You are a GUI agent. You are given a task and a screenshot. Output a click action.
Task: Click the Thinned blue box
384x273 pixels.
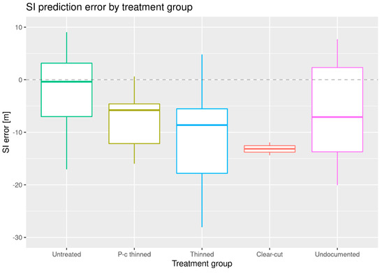202,141
